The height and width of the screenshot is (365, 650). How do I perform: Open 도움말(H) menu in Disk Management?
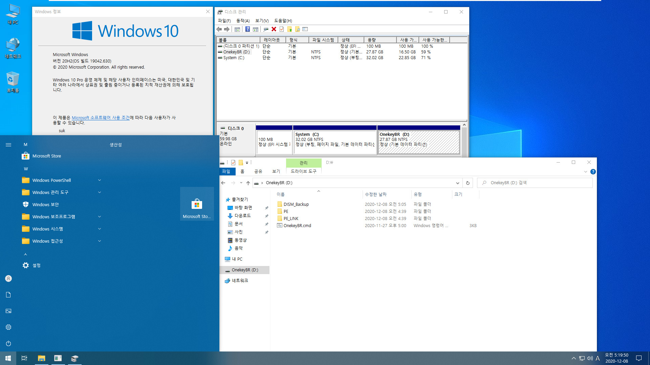(x=283, y=21)
